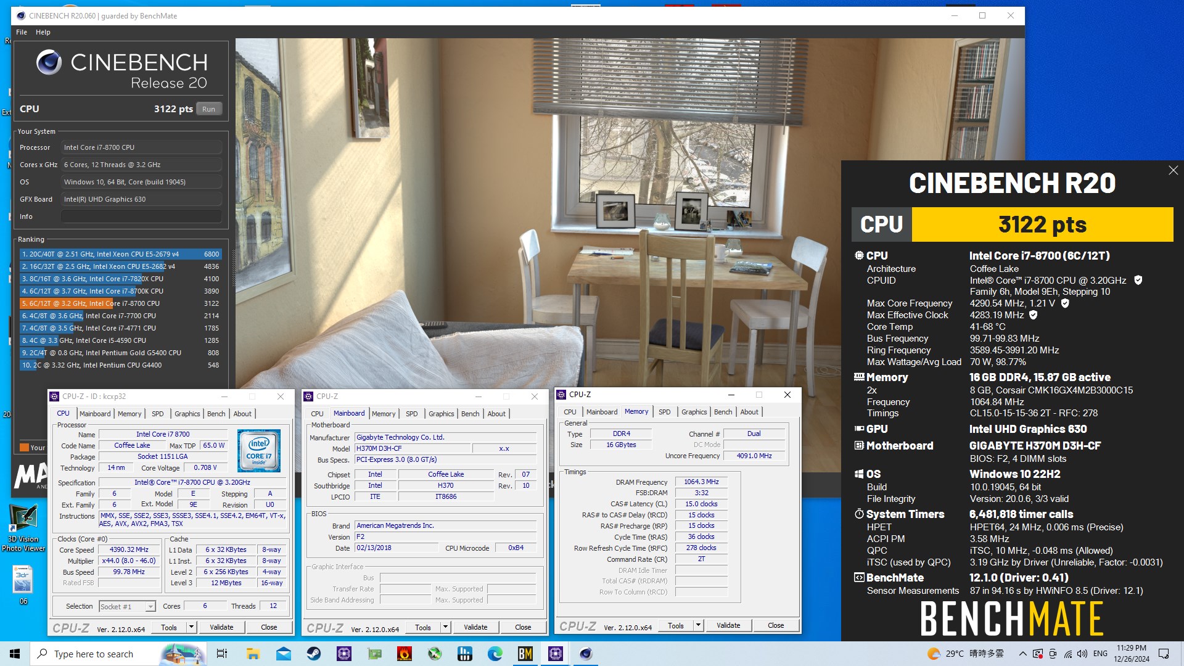The height and width of the screenshot is (666, 1184).
Task: Open the first purple CPU-Z icon in the taskbar
Action: click(344, 654)
